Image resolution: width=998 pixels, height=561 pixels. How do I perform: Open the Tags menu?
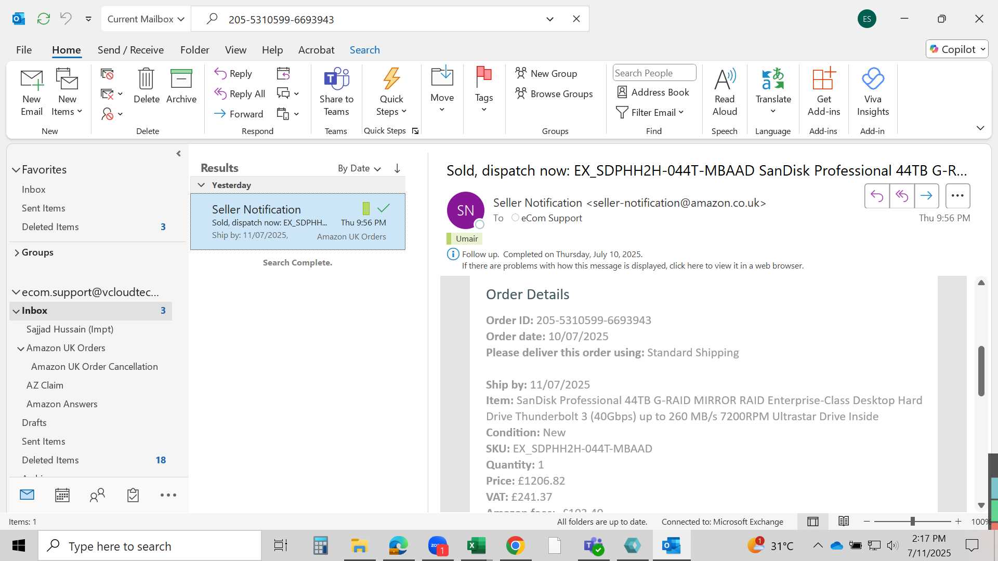coord(483,90)
